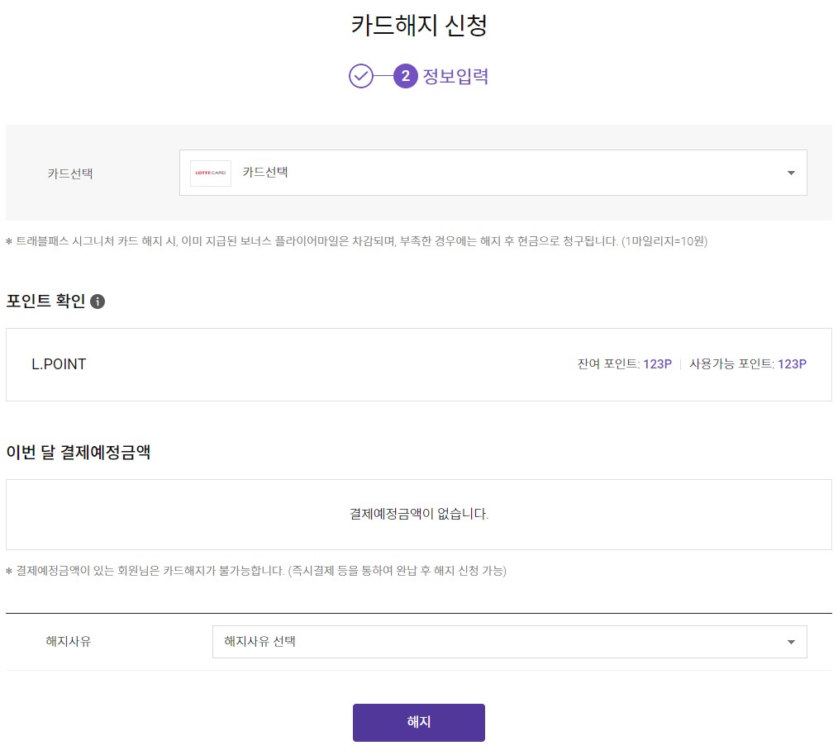Click the 사용가능 포인트 123P value
The image size is (838, 755).
click(x=791, y=364)
